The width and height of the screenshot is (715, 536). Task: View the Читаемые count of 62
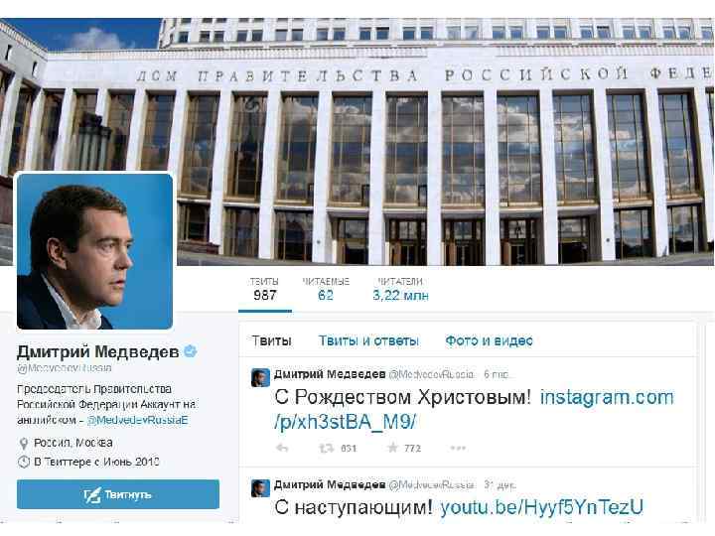(x=326, y=290)
